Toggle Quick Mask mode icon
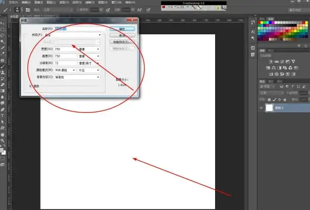This screenshot has width=310, height=210. (2, 158)
